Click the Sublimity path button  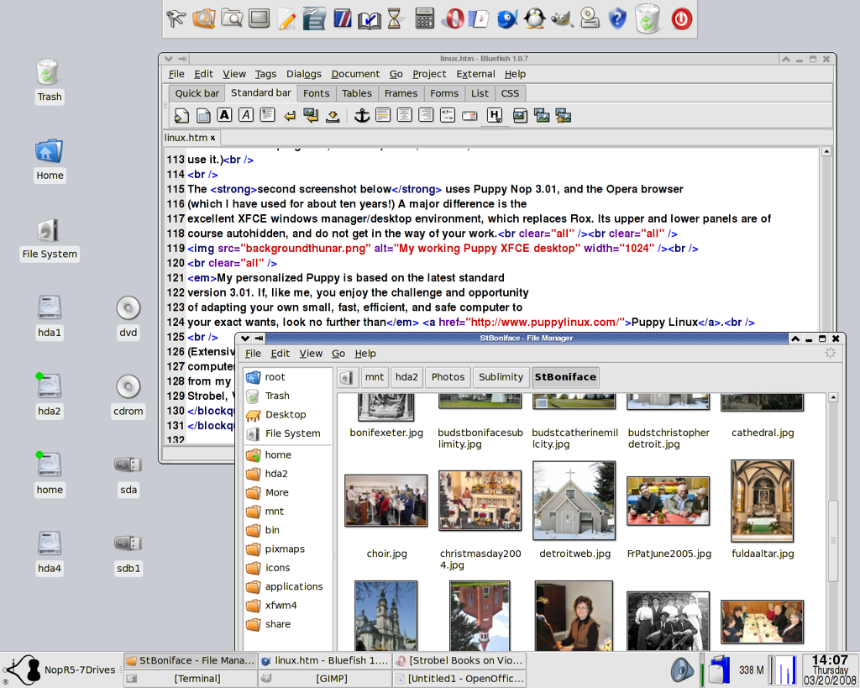[x=501, y=377]
